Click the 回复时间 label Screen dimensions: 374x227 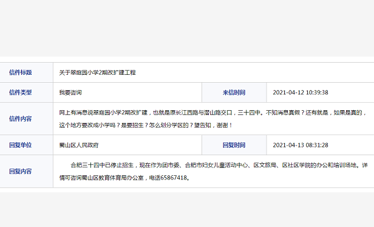point(234,145)
